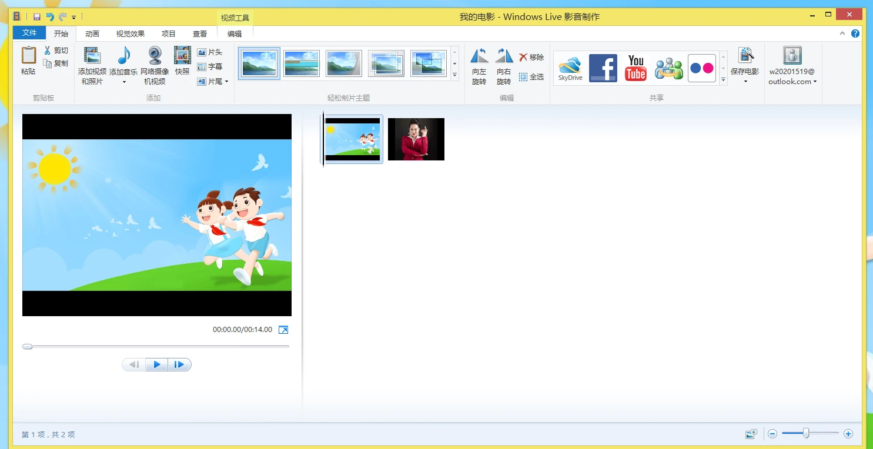
Task: Click the 字幕 caption button
Action: [x=210, y=67]
